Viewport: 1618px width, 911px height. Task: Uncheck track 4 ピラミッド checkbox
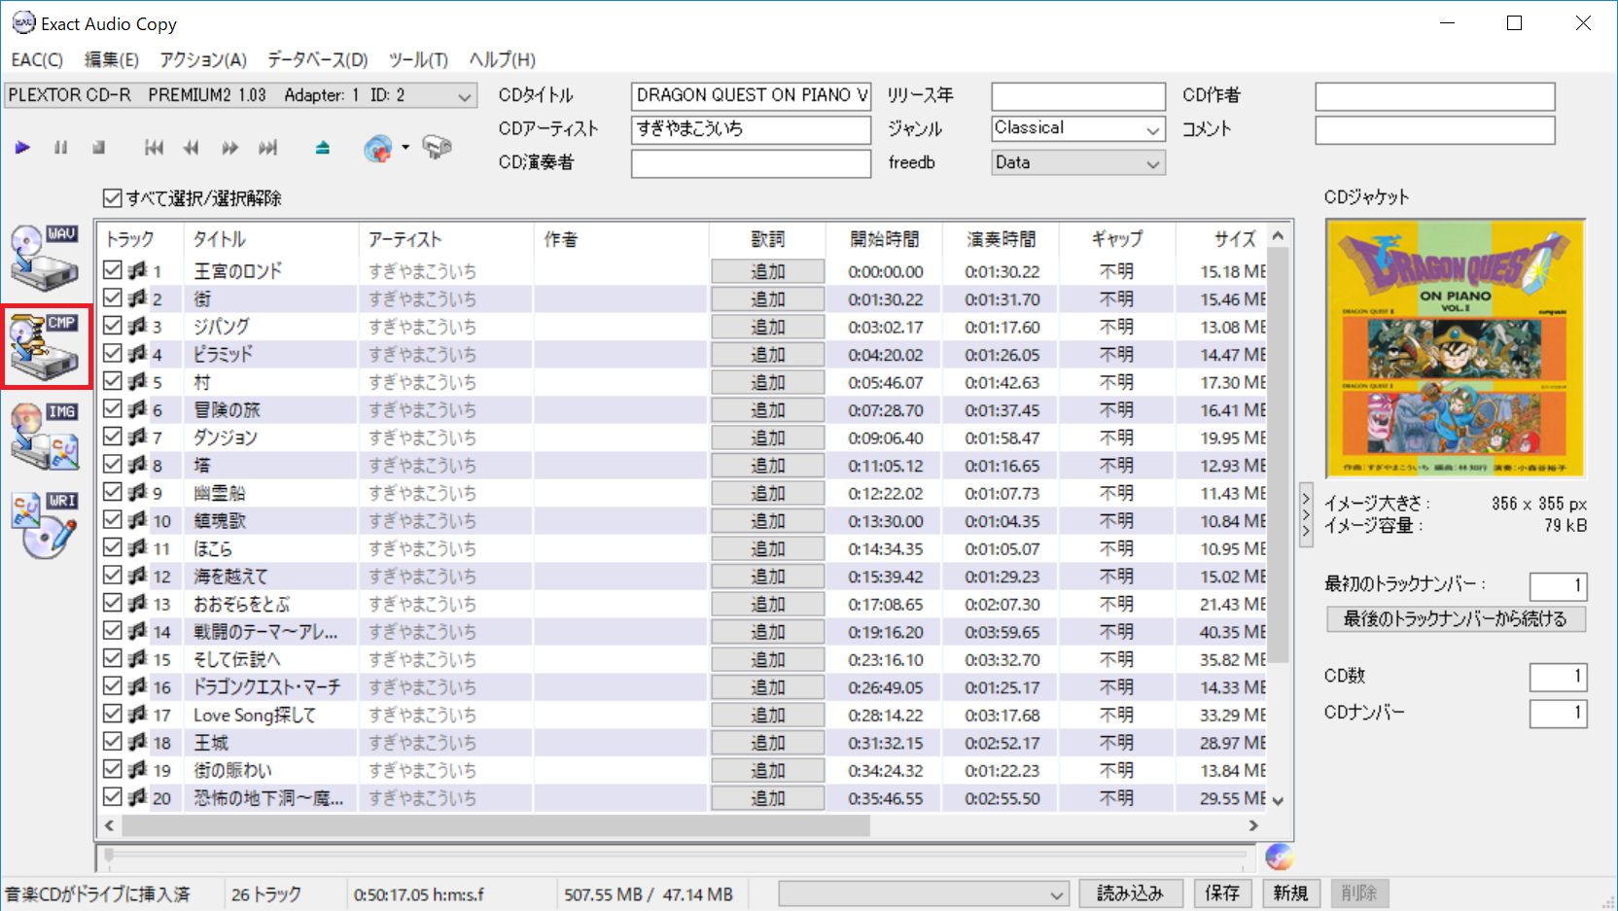(113, 353)
